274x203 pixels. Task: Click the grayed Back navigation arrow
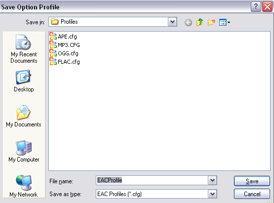tap(188, 22)
